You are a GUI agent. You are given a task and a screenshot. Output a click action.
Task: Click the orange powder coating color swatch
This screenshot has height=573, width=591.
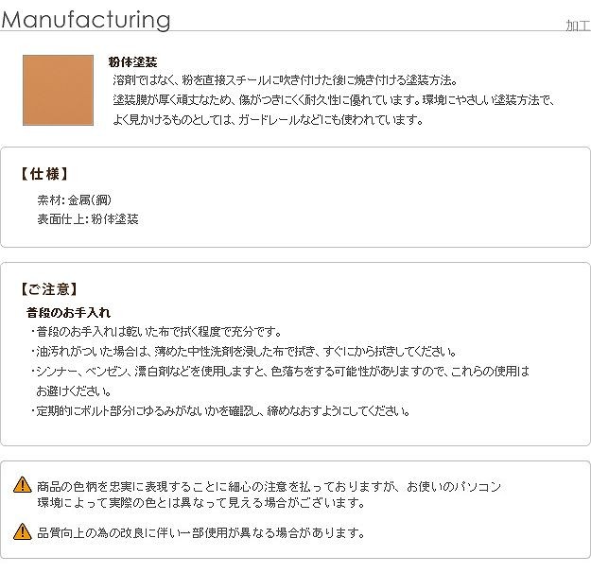point(61,90)
